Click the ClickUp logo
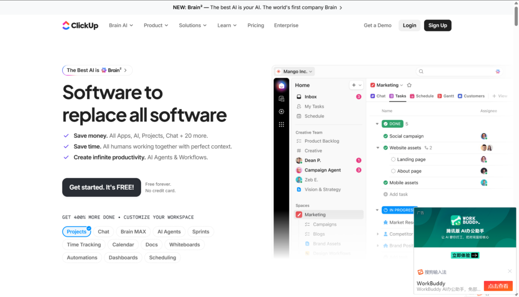Image resolution: width=519 pixels, height=297 pixels. pyautogui.click(x=80, y=25)
